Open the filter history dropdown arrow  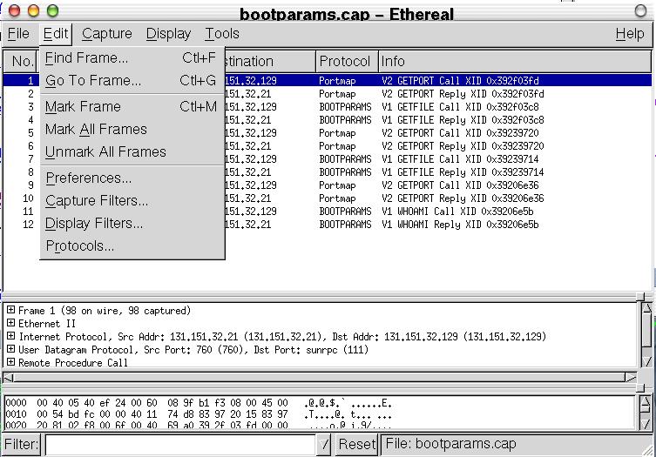(325, 444)
